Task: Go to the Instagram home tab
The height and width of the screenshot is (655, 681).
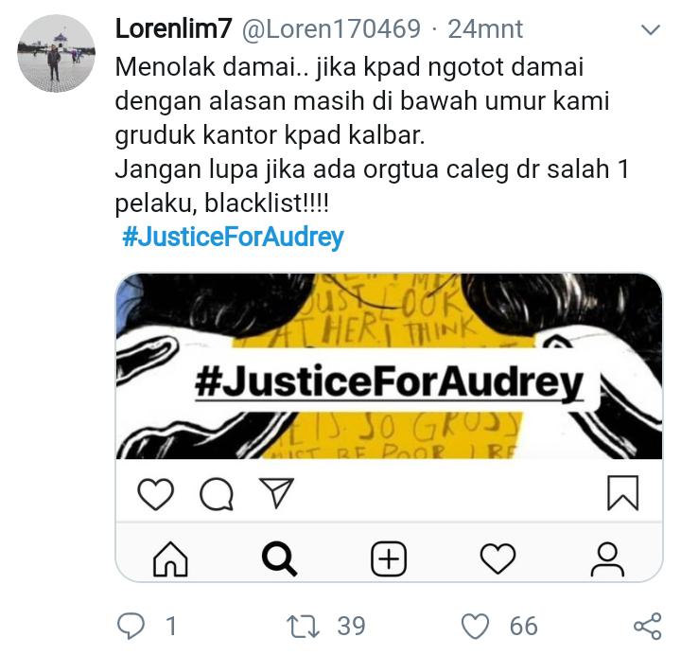Action: pos(170,559)
